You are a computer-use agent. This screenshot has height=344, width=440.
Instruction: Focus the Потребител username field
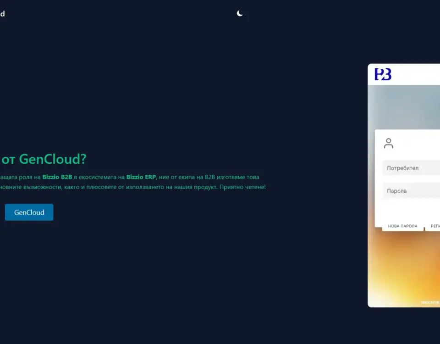tap(412, 168)
